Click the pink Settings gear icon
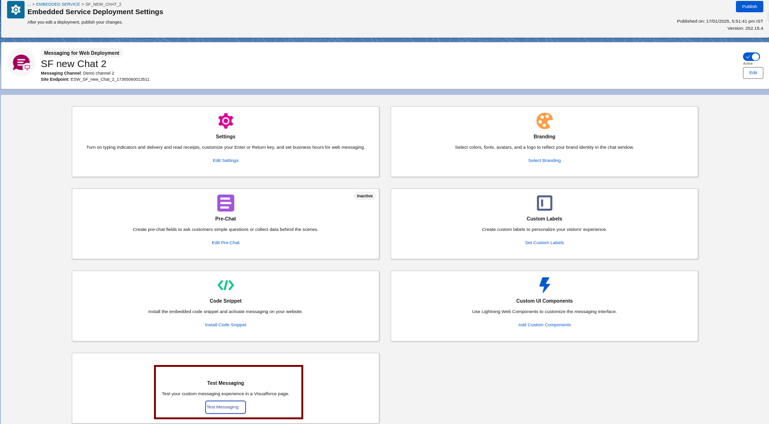769x424 pixels. (226, 121)
